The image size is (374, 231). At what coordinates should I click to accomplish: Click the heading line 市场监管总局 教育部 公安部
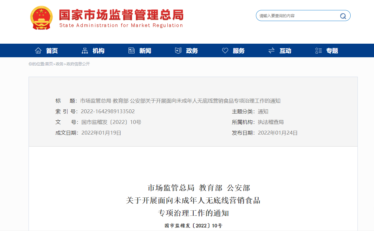point(199,188)
